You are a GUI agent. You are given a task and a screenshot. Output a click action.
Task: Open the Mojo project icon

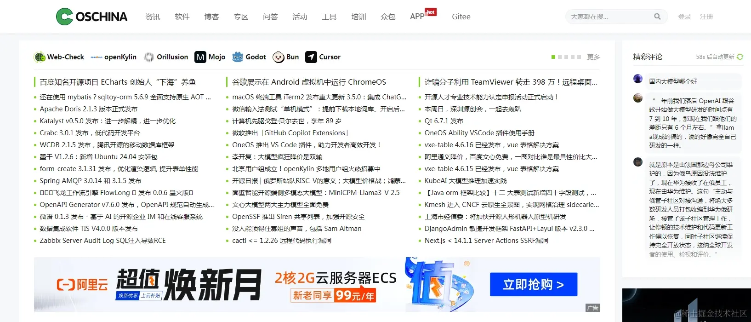tap(200, 57)
